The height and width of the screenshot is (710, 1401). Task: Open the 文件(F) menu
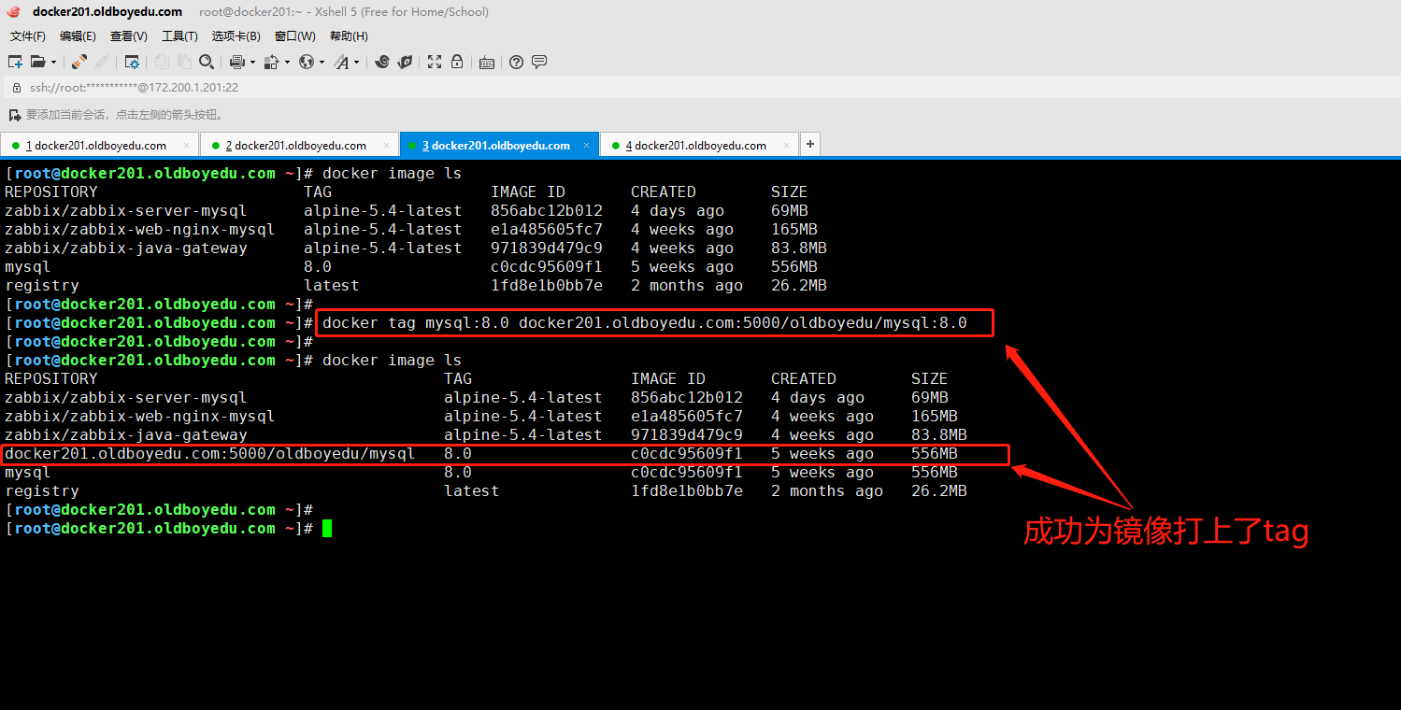coord(28,36)
